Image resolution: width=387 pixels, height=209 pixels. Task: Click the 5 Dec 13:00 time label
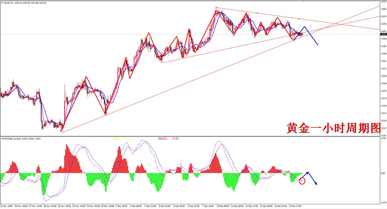click(x=165, y=206)
